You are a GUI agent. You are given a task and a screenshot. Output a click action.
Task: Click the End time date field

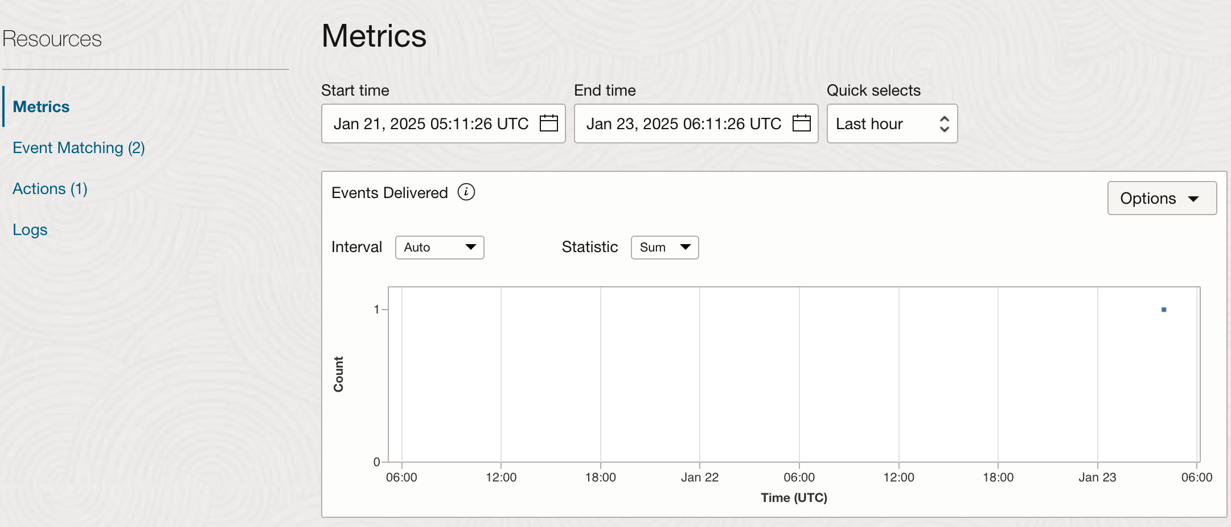683,124
